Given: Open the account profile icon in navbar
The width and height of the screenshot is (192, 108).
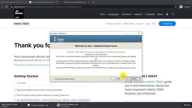Looking at the screenshot, I should 167,14.
